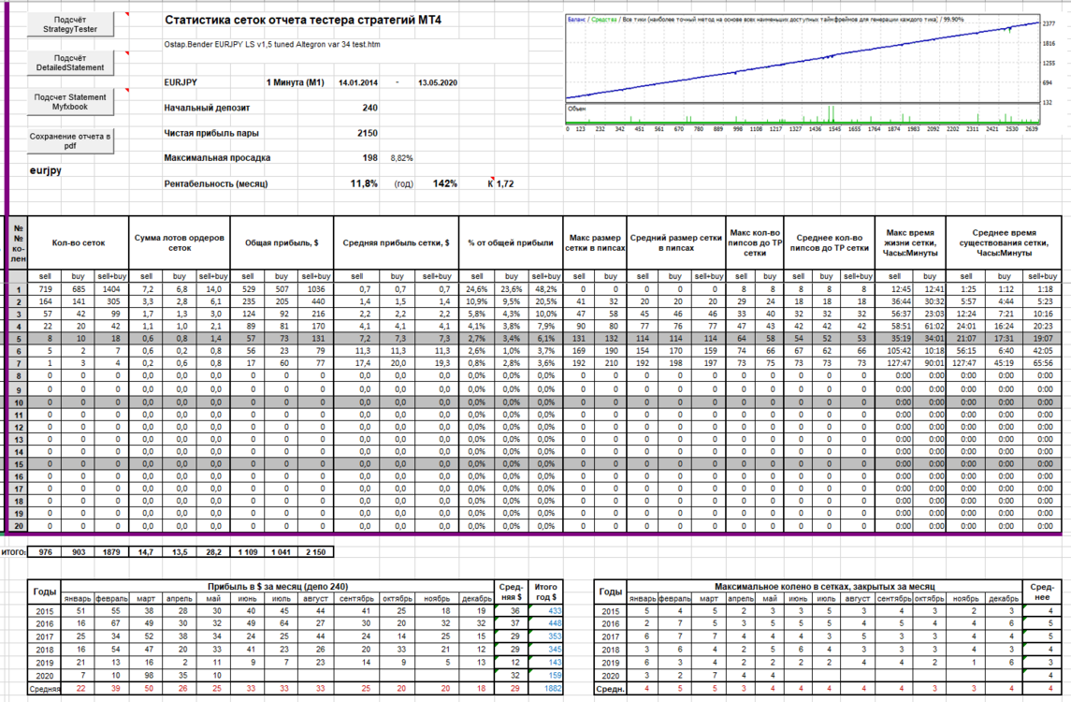Click the Подсчёт StrategyTester button
This screenshot has width=1071, height=702.
tap(70, 24)
